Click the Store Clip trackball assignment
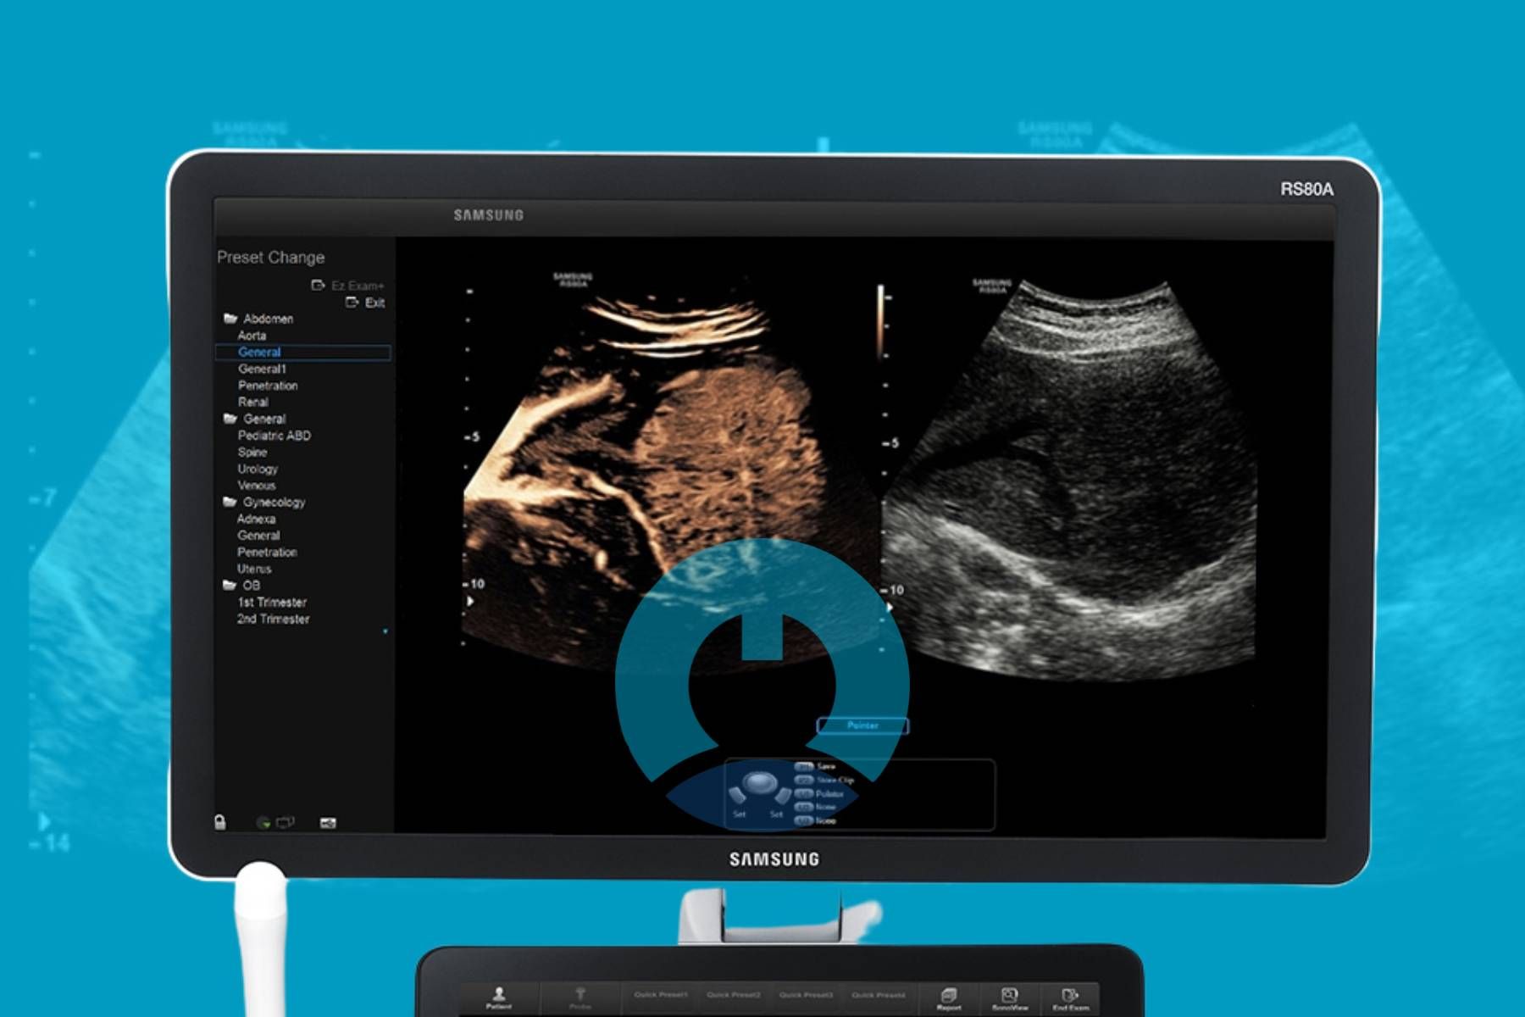Screen dimensions: 1525x1017 (x=824, y=780)
